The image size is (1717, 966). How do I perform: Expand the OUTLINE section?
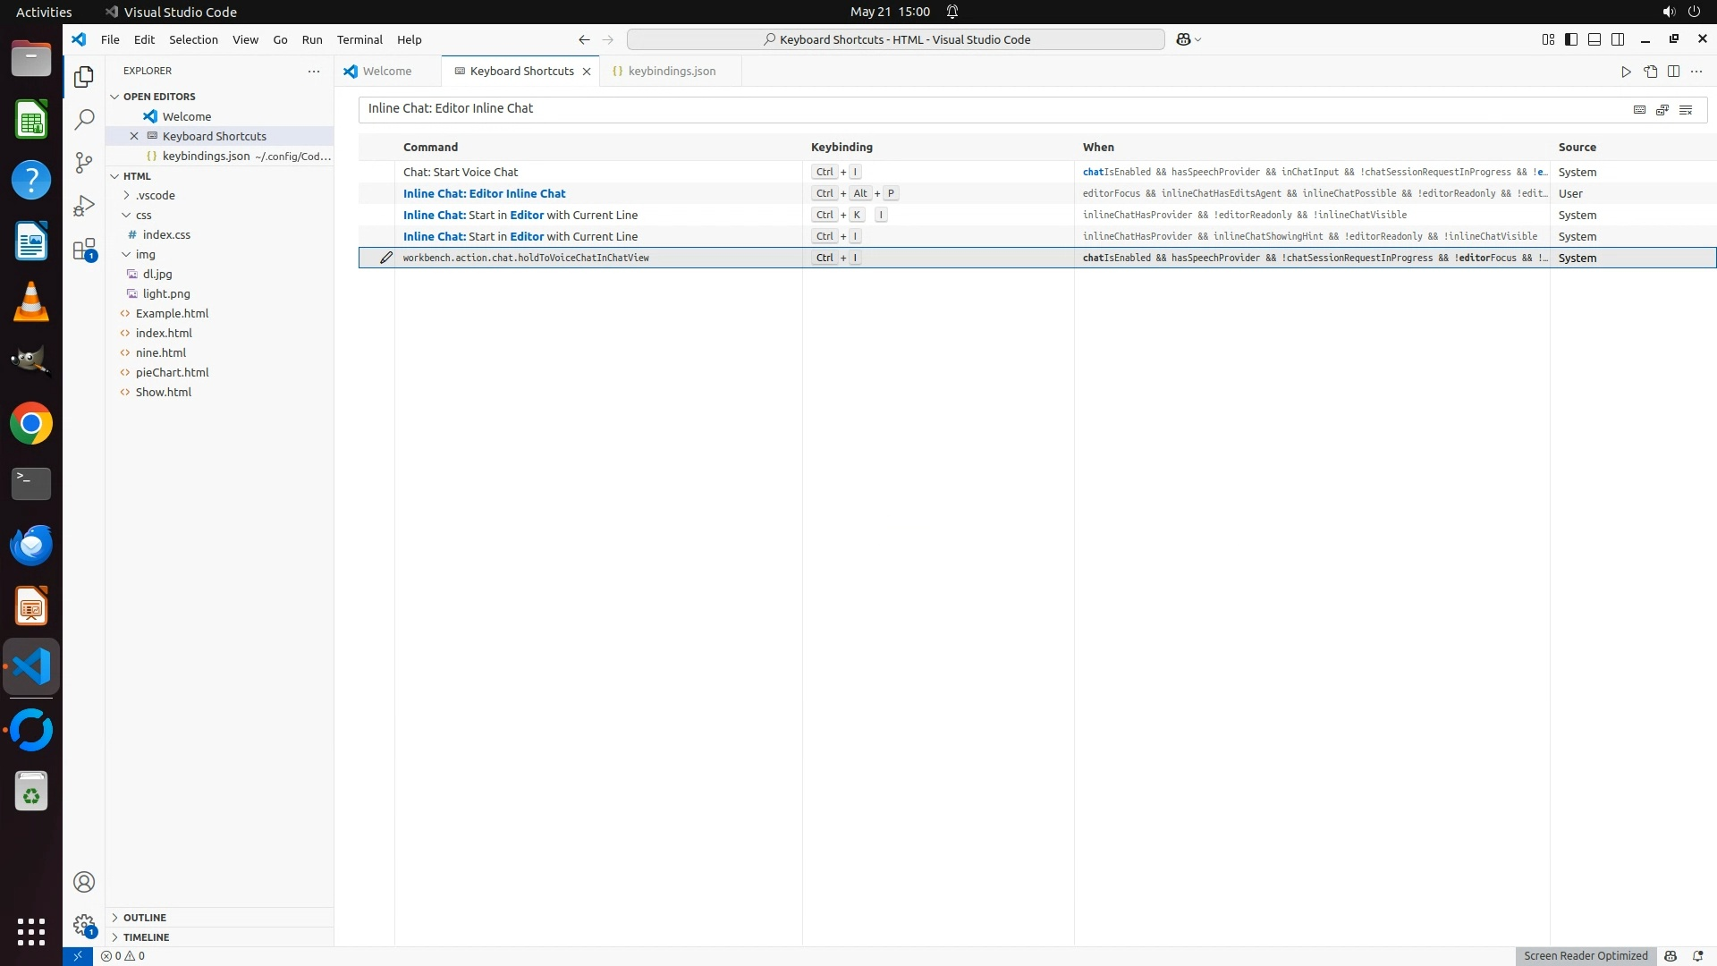pos(144,918)
